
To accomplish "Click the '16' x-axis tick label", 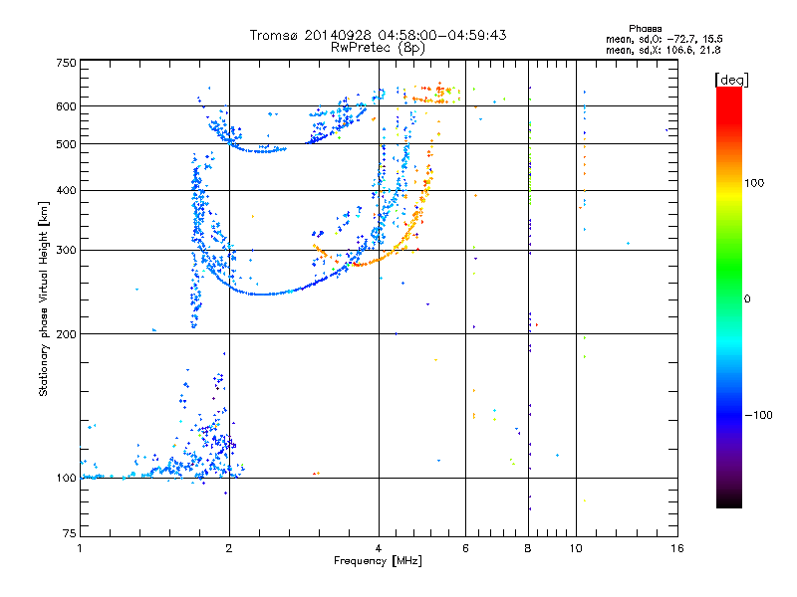I will click(677, 548).
